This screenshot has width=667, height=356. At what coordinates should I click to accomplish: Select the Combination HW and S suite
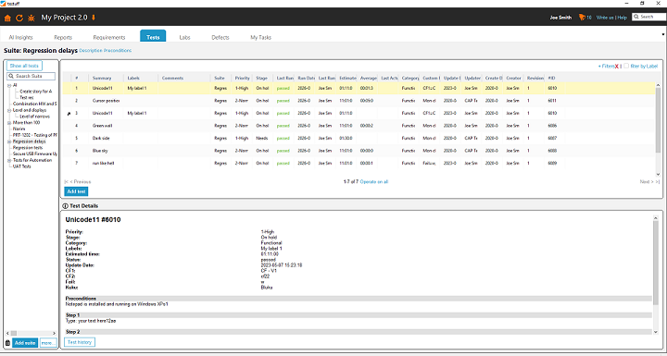point(35,104)
